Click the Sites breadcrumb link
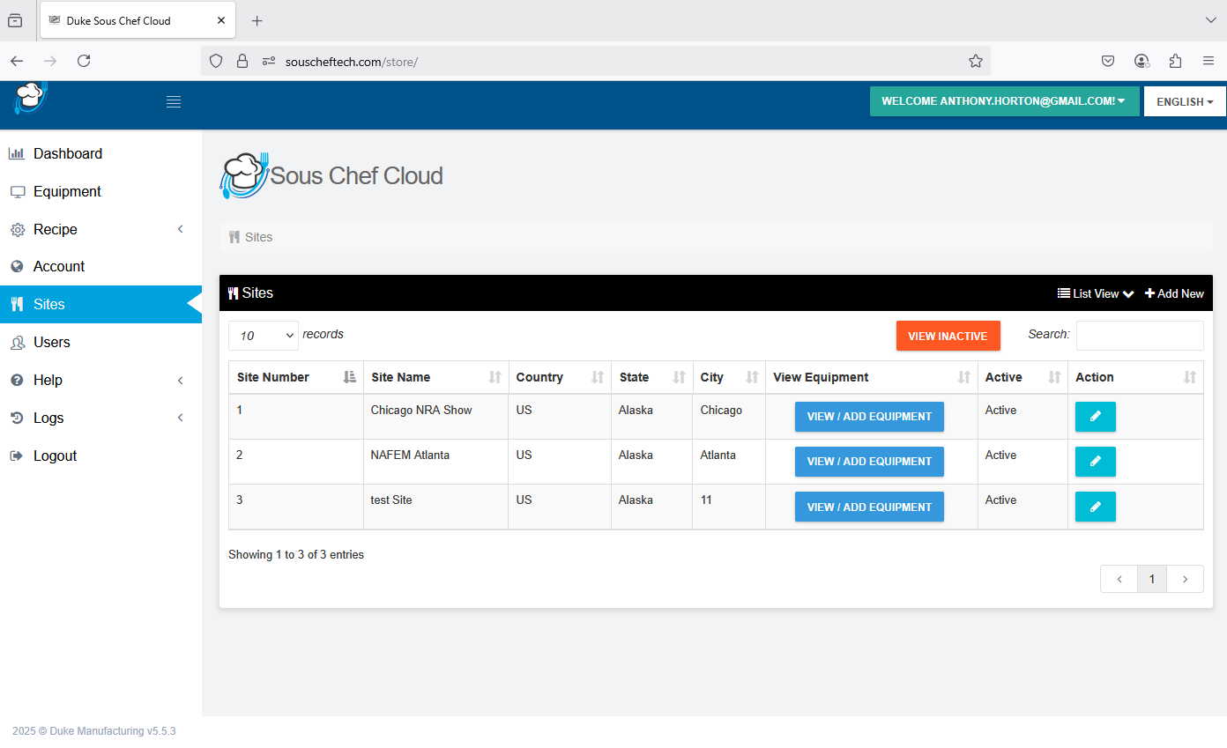The height and width of the screenshot is (748, 1227). [x=258, y=237]
